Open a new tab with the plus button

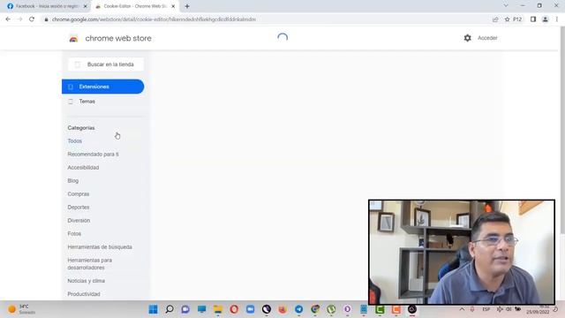187,6
